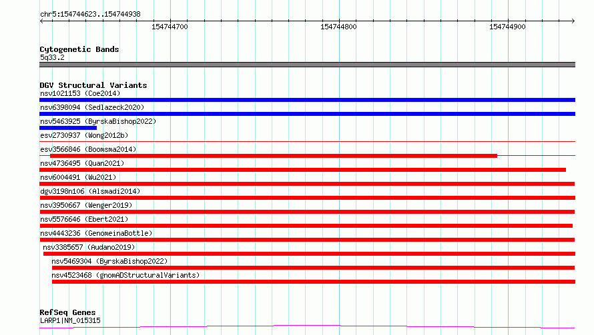Select the magenta LARP1 gene line
The width and height of the screenshot is (594, 335).
(307, 327)
